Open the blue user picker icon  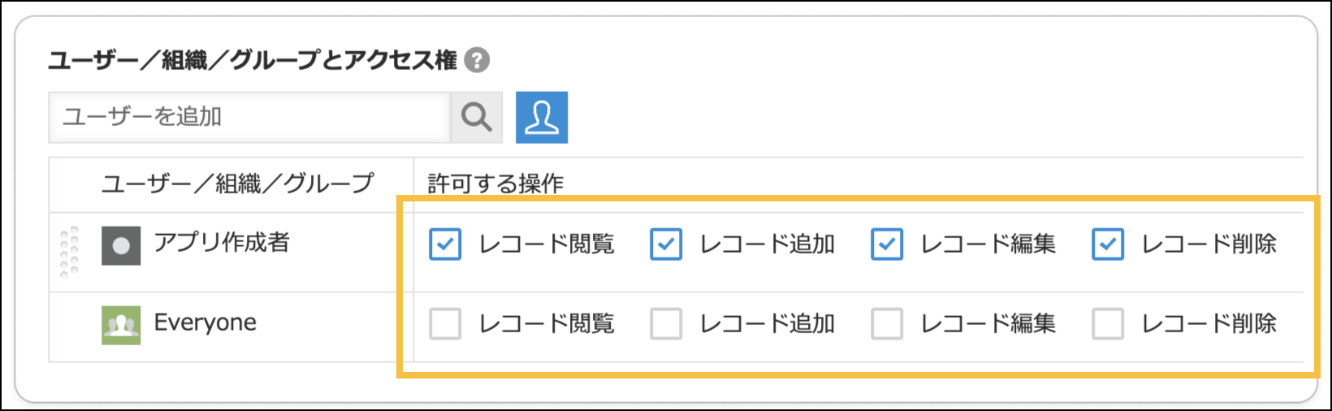542,118
